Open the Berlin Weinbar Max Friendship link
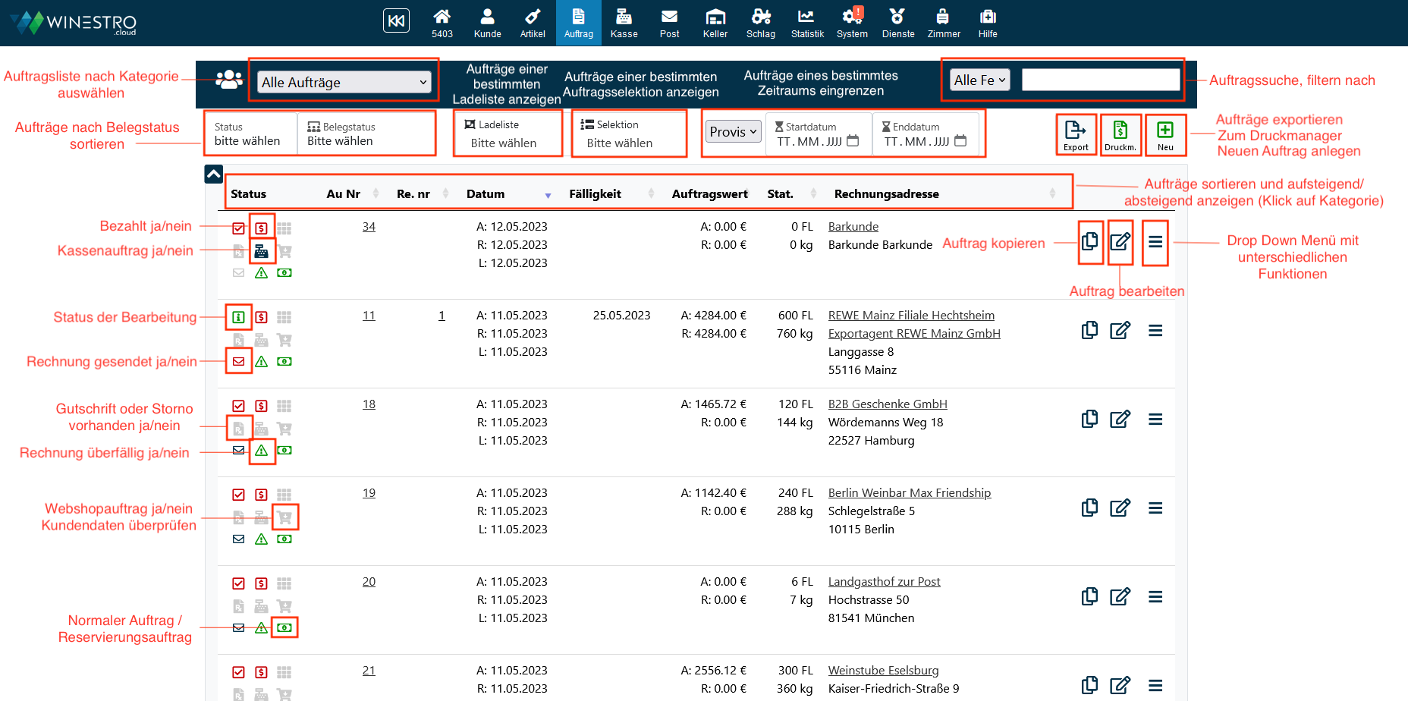The height and width of the screenshot is (701, 1408). 909,493
